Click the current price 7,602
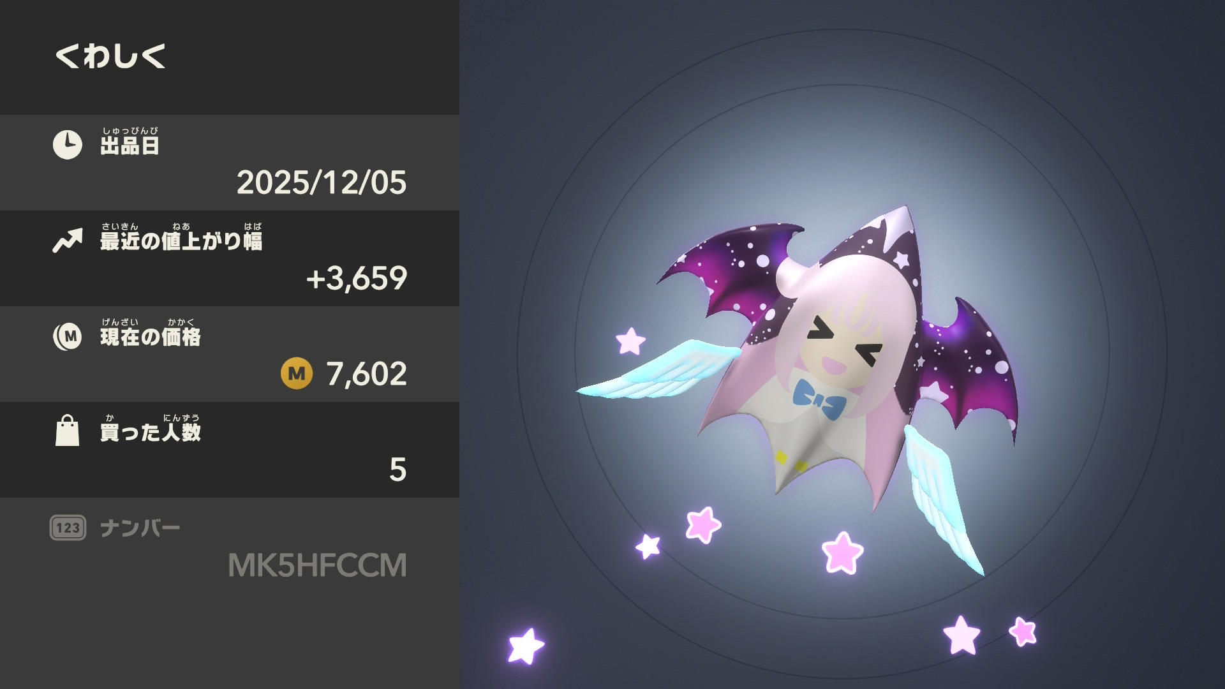 367,374
